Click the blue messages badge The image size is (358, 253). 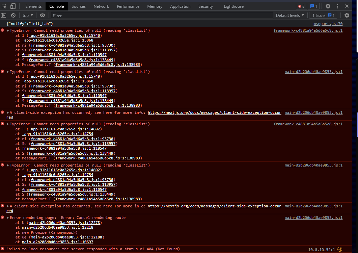click(x=314, y=6)
